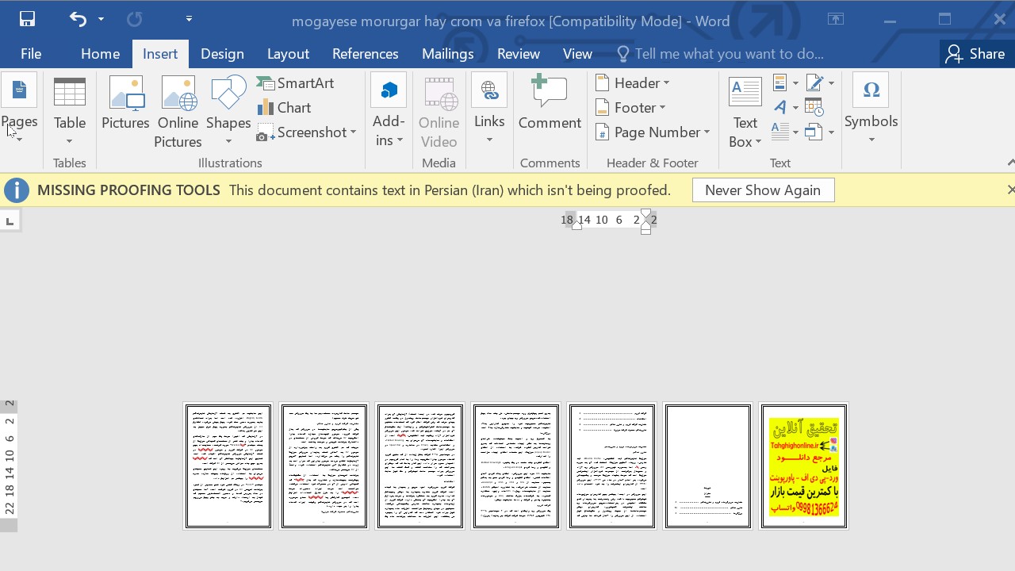This screenshot has width=1015, height=571.
Task: Insert a Chart
Action: (x=284, y=108)
